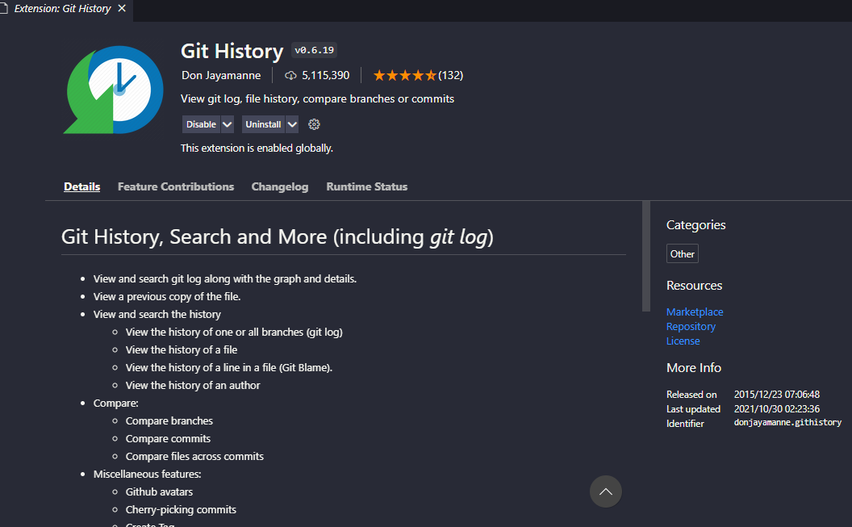Open the Repository link

click(691, 327)
